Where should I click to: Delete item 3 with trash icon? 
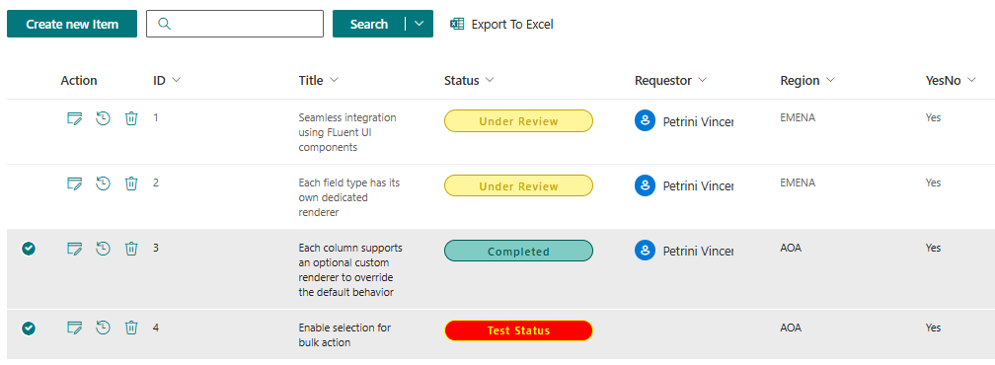pyautogui.click(x=130, y=249)
